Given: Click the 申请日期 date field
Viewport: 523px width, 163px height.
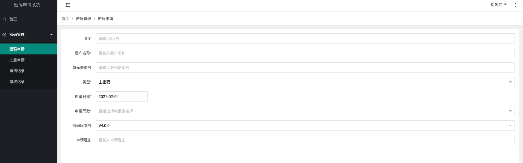Looking at the screenshot, I should pos(121,97).
